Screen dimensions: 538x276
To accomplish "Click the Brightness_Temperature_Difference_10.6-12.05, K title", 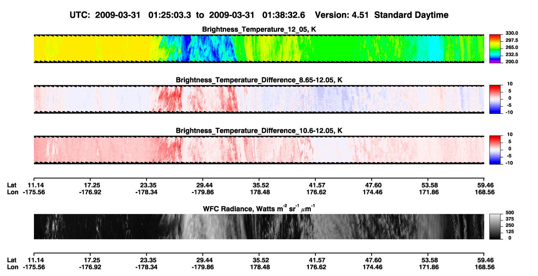I will [259, 131].
